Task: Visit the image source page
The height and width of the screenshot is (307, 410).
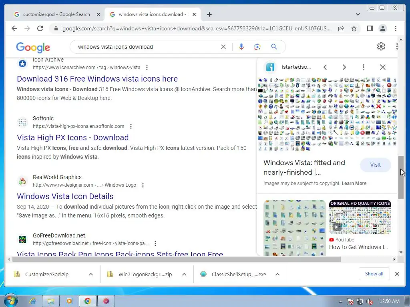Action: pyautogui.click(x=375, y=165)
